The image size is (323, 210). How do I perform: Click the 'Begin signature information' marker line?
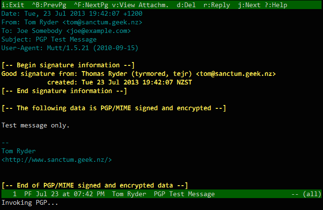[68, 65]
